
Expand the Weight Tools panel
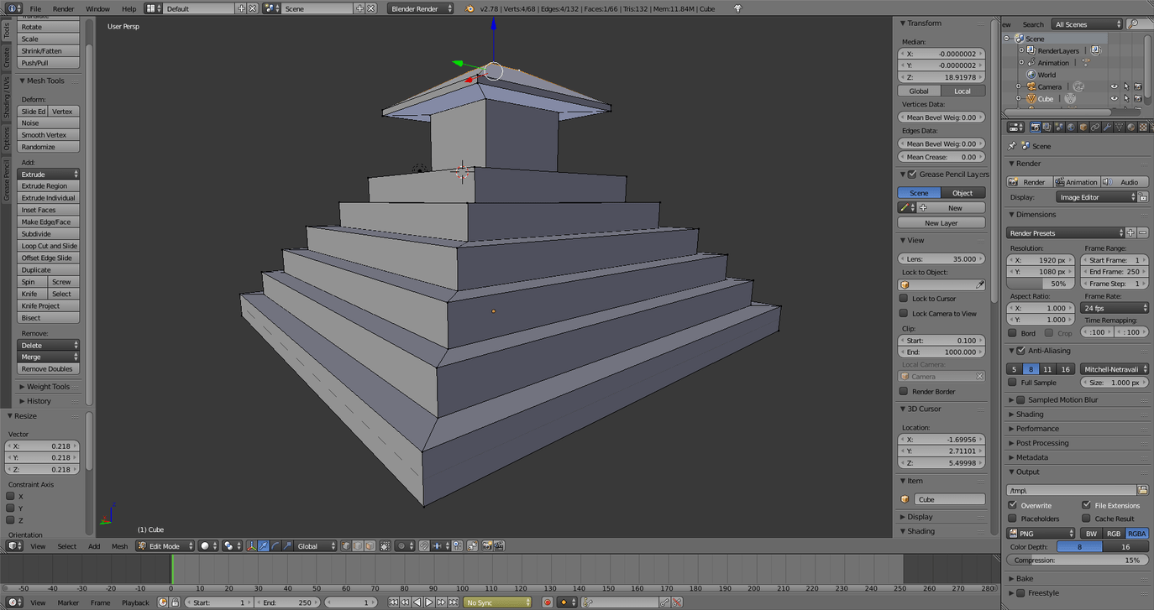point(48,387)
